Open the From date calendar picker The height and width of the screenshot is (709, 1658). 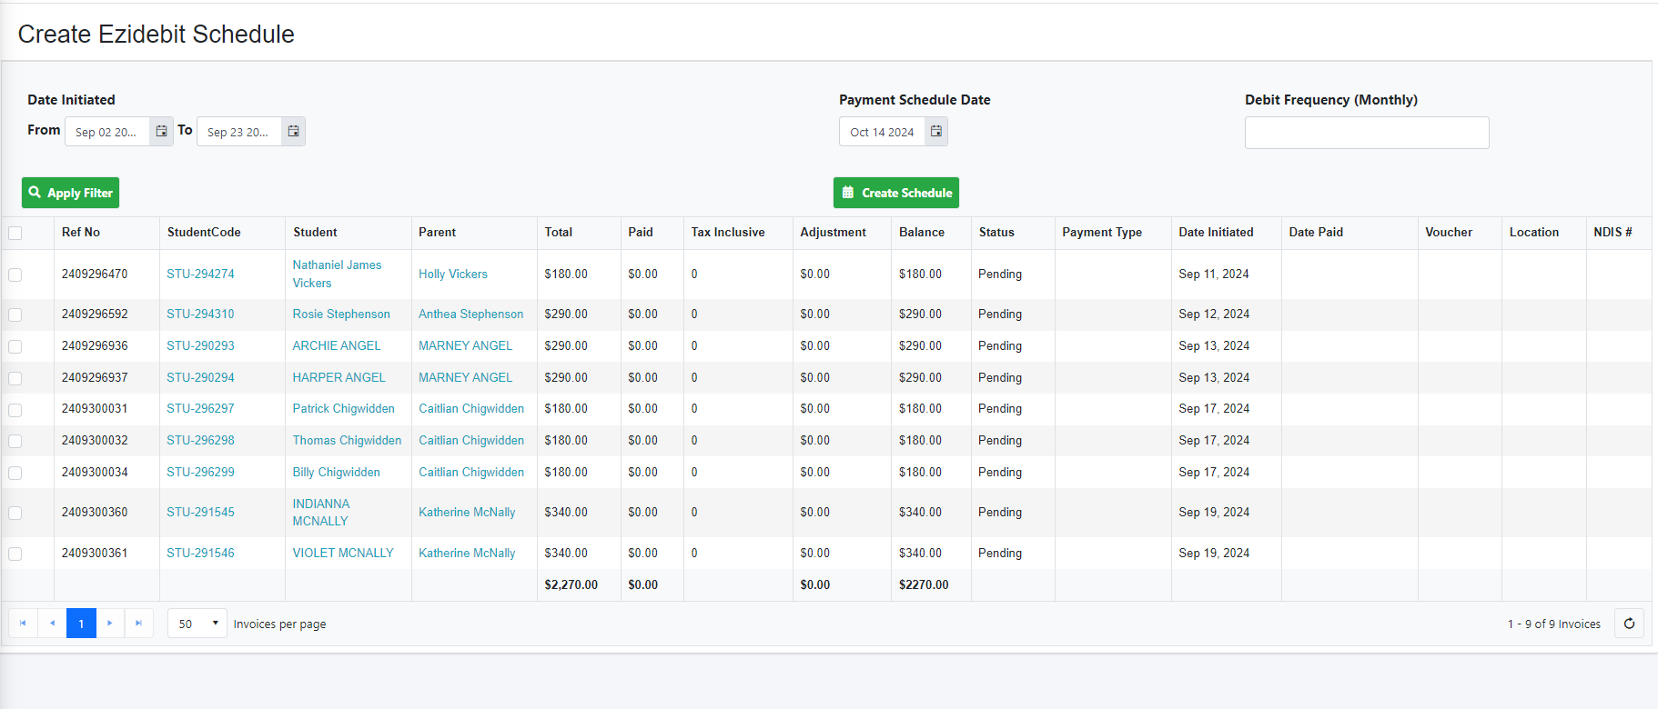pyautogui.click(x=161, y=132)
